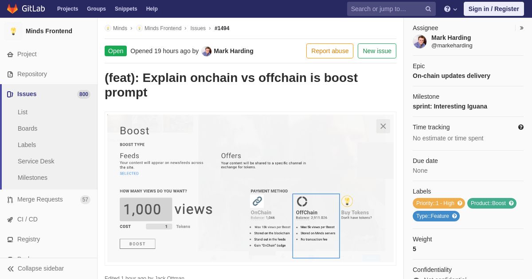
Task: Click the search magnifier icon
Action: point(428,9)
